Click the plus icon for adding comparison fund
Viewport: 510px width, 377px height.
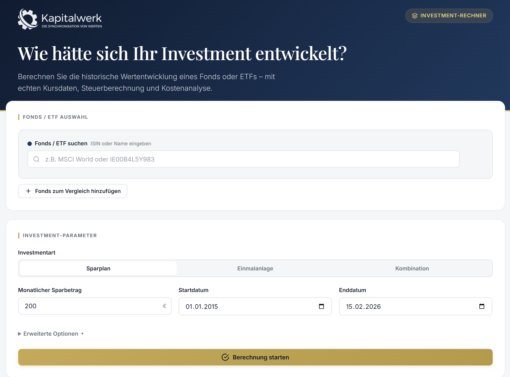pyautogui.click(x=28, y=191)
